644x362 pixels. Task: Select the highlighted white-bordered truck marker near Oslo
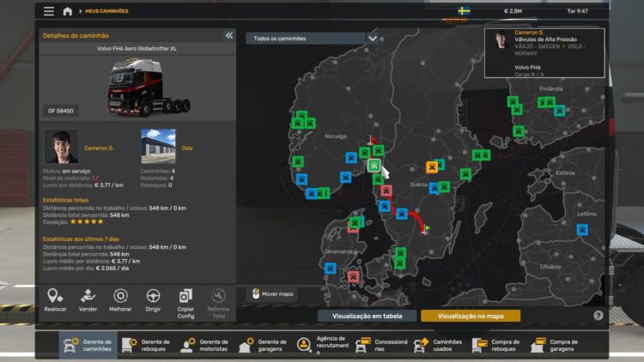(x=374, y=166)
